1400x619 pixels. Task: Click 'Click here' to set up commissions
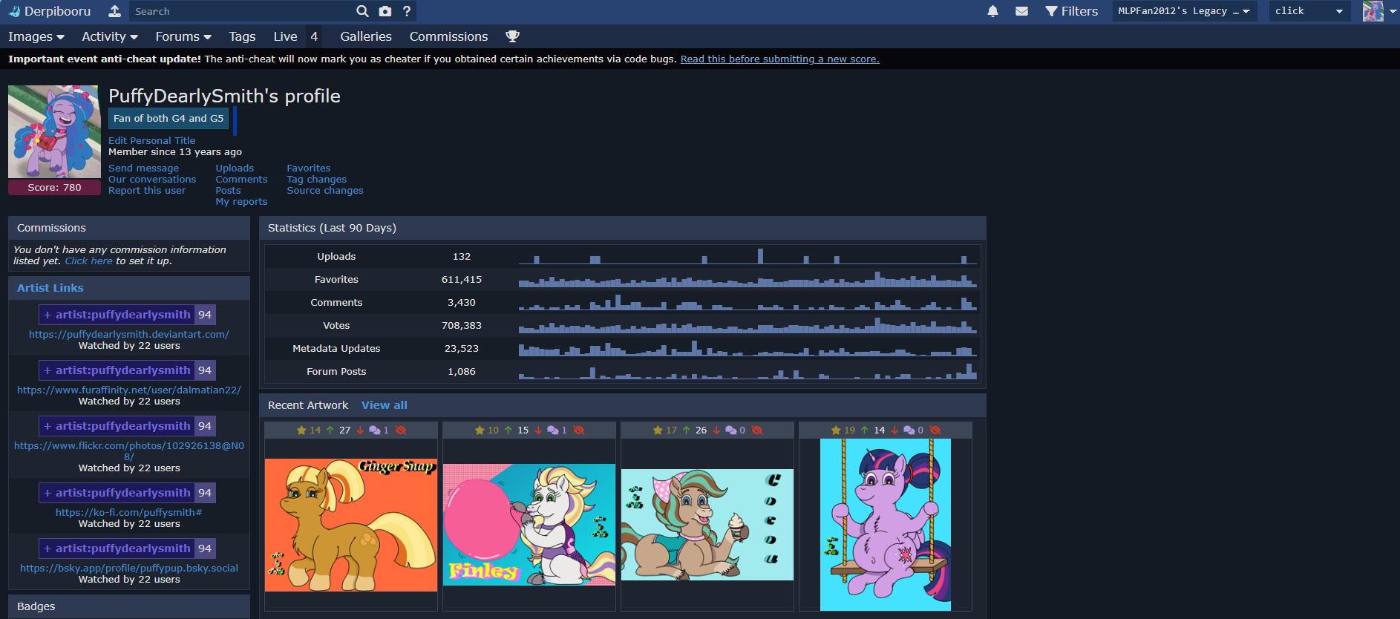coord(88,261)
